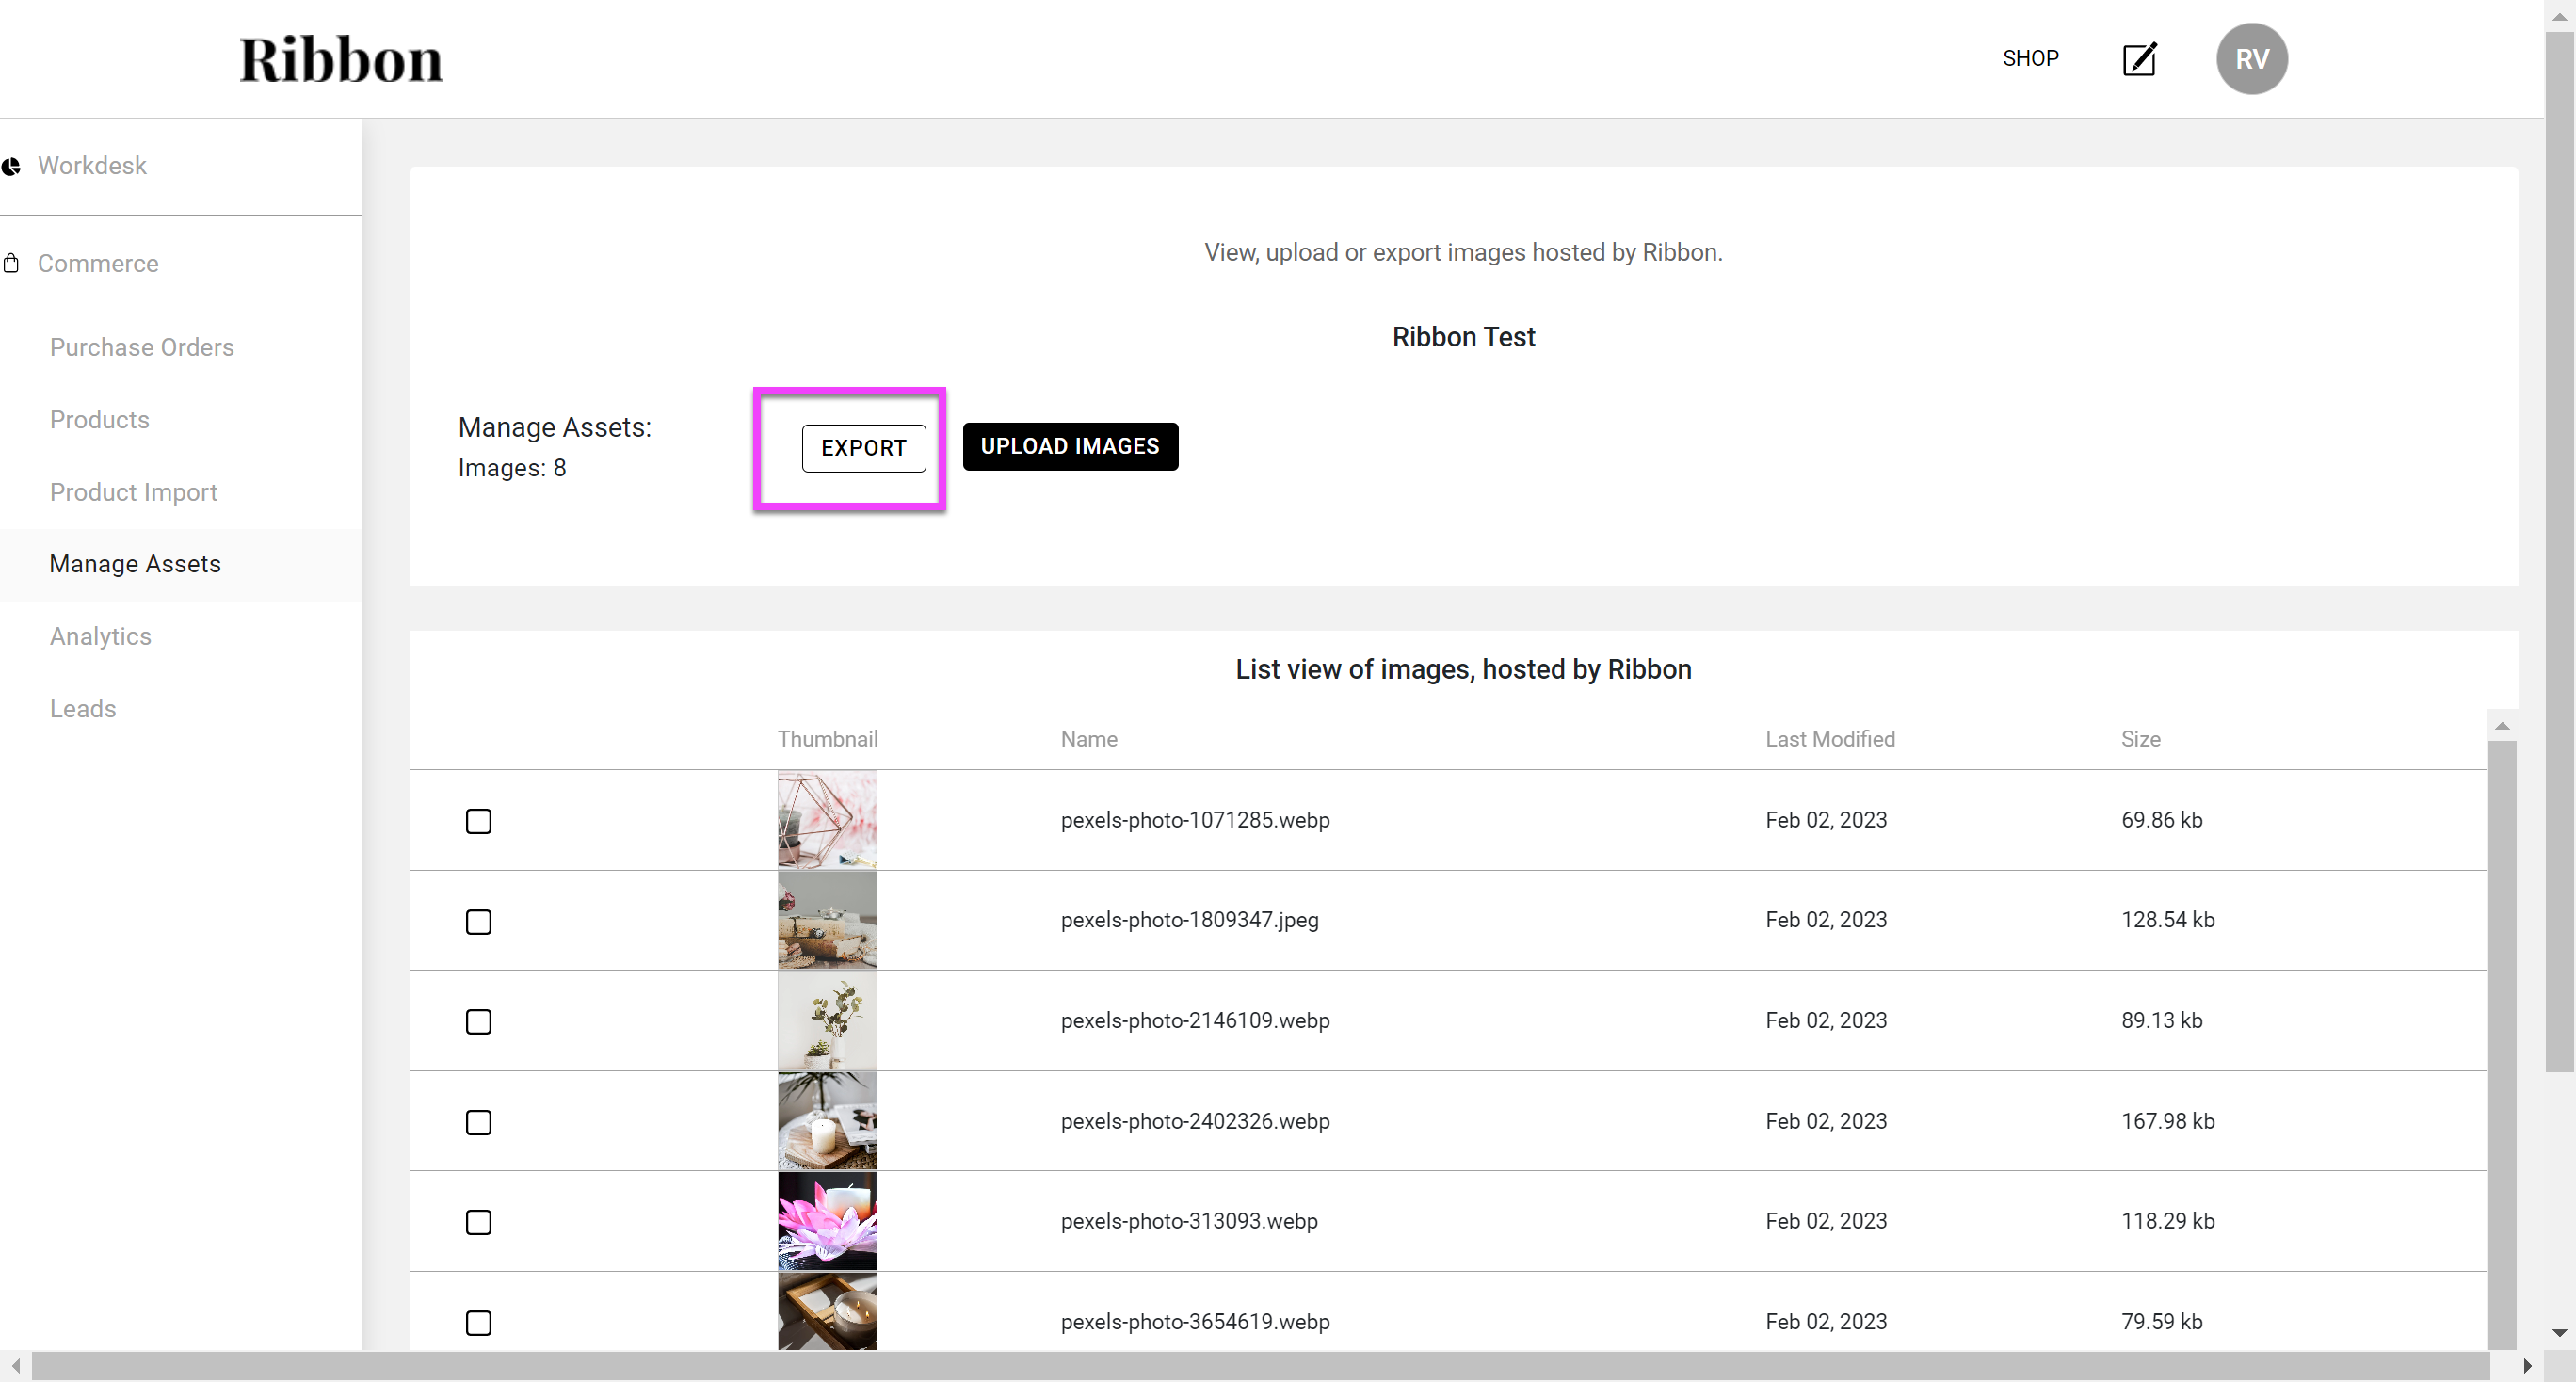Go to Analytics in sidebar
The height and width of the screenshot is (1382, 2576).
point(101,636)
